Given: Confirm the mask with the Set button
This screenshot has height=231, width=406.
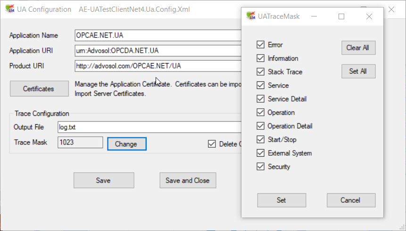Looking at the screenshot, I should [x=282, y=200].
